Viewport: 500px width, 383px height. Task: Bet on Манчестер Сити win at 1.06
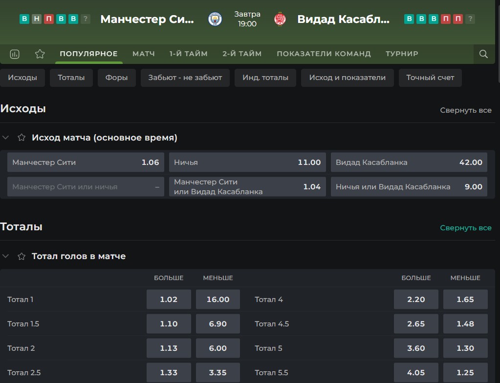tap(86, 162)
